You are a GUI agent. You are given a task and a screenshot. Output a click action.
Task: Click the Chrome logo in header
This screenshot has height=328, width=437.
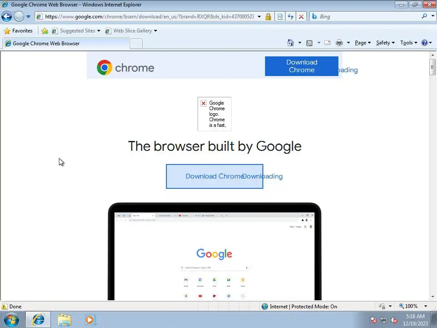tap(125, 67)
